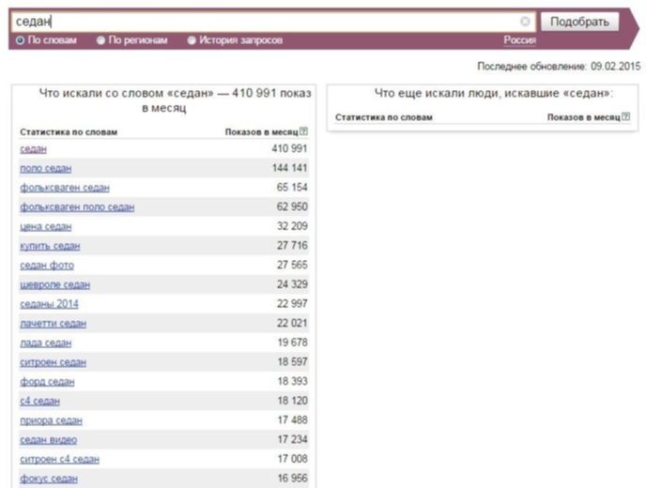This screenshot has height=488, width=646.
Task: Click the value 32 209 for цена седан
Action: (x=292, y=225)
